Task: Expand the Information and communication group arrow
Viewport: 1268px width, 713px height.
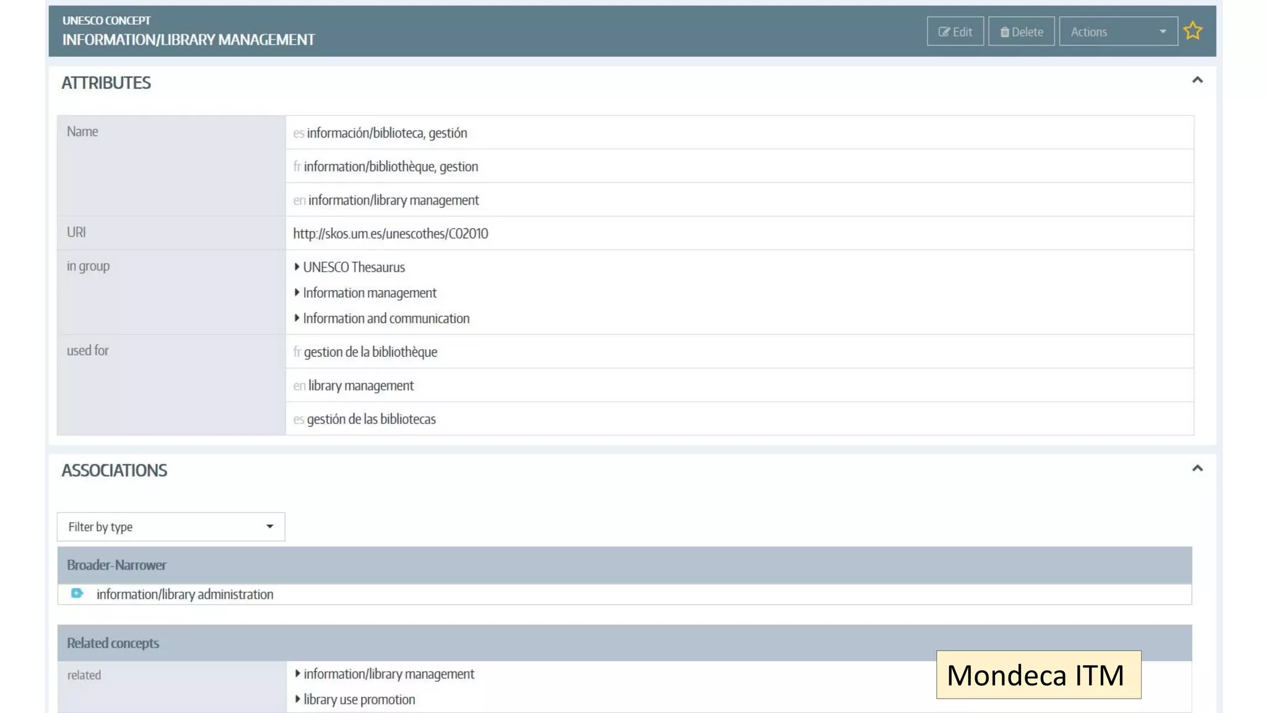Action: pos(297,318)
